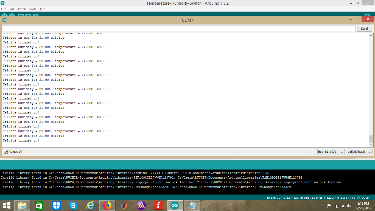
Task: Open the 115200 baud rate dropdown
Action: [360, 152]
